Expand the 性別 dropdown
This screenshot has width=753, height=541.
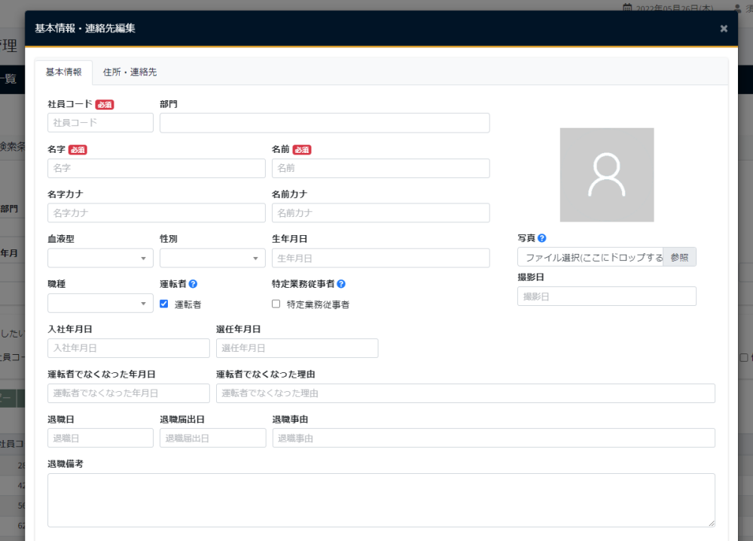212,258
